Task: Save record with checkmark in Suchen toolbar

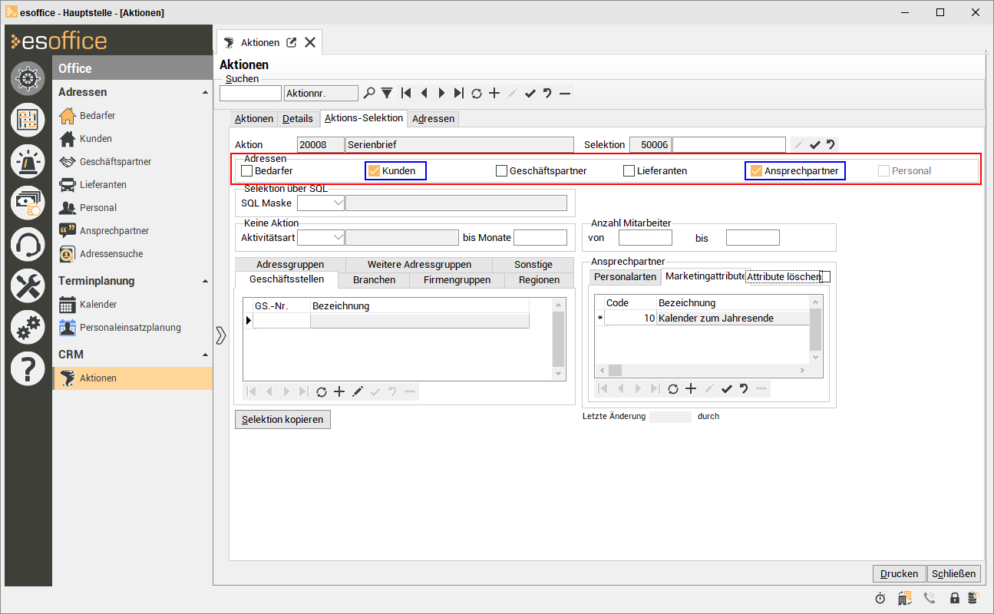Action: 530,94
